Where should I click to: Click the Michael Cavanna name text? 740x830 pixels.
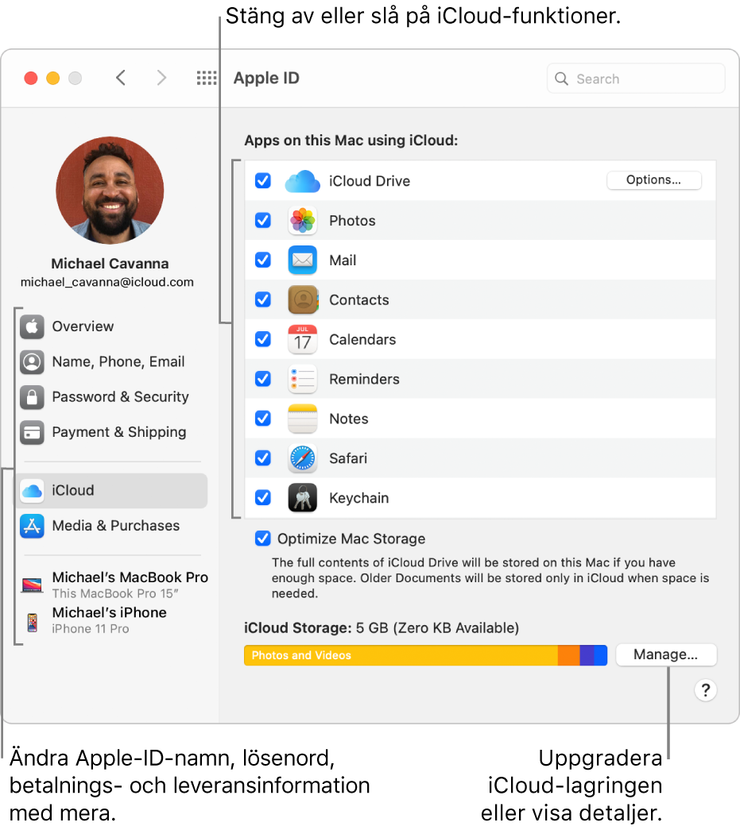point(110,264)
